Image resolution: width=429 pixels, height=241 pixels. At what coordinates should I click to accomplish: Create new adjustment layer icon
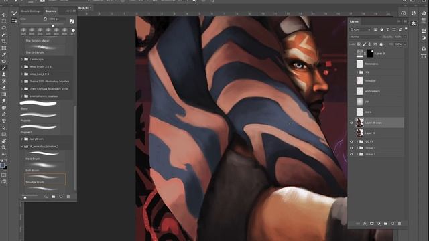coord(379,224)
